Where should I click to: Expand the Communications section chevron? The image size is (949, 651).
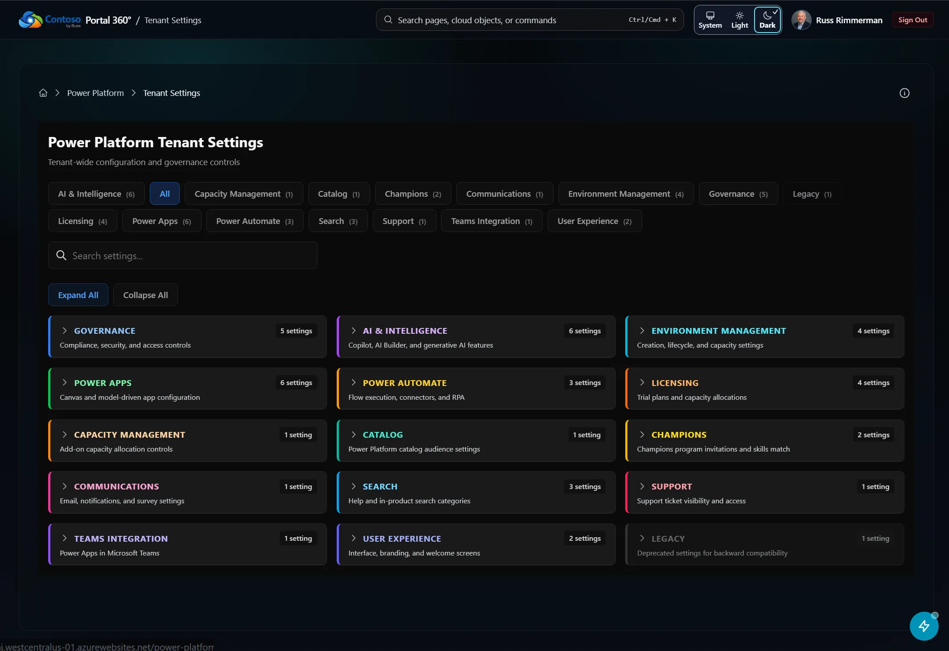pyautogui.click(x=65, y=486)
